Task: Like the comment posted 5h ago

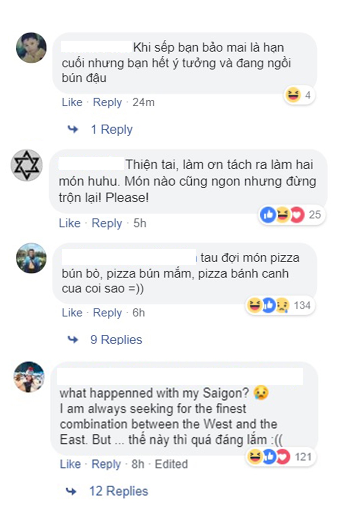Action: pos(70,223)
